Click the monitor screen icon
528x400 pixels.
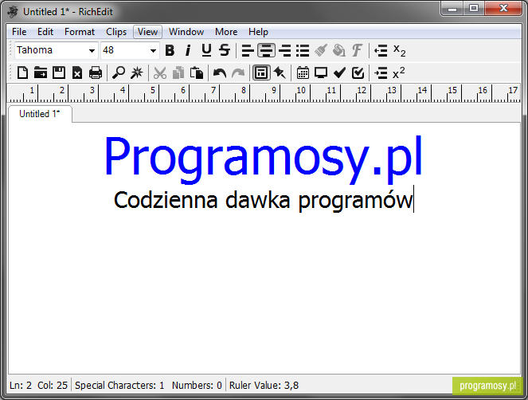click(x=321, y=73)
